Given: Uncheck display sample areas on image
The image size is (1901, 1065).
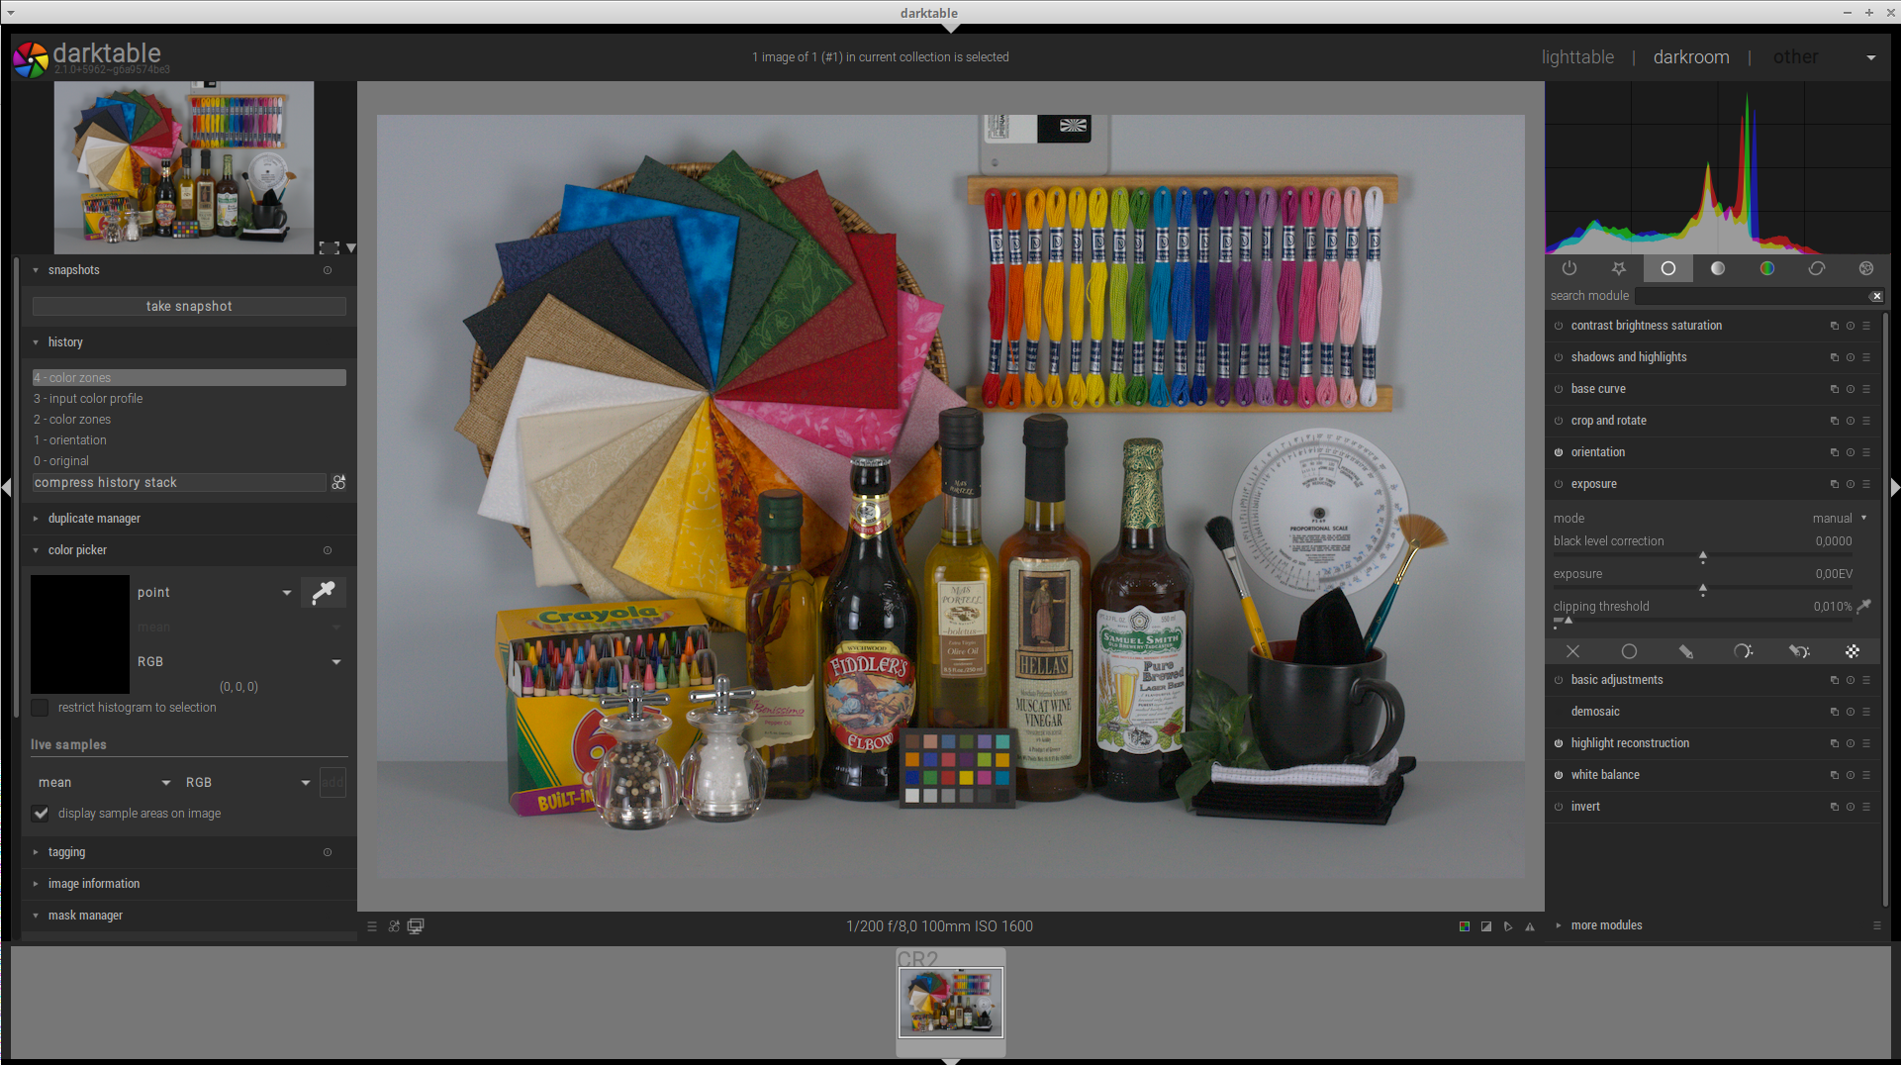Looking at the screenshot, I should click(x=41, y=814).
